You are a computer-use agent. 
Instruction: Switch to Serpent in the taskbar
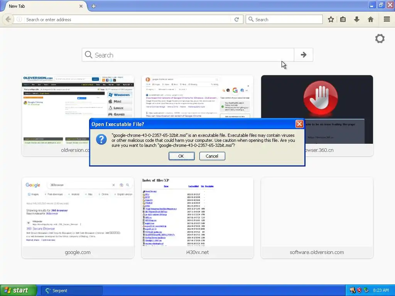pos(72,291)
